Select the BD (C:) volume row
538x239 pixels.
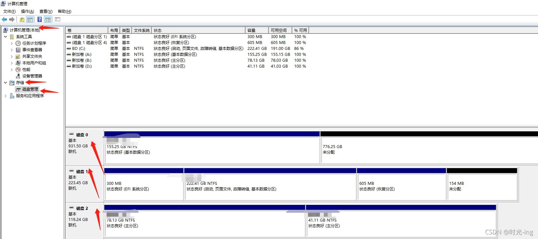(x=187, y=49)
